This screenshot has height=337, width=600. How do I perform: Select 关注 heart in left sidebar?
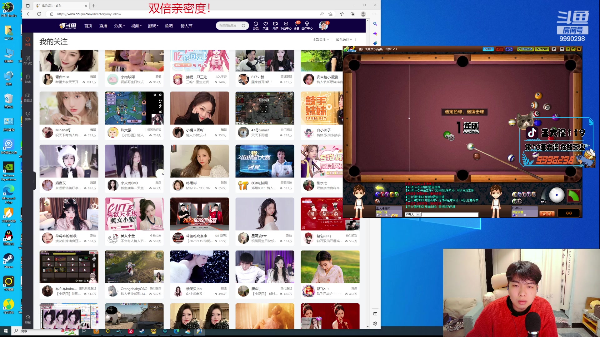click(x=28, y=42)
